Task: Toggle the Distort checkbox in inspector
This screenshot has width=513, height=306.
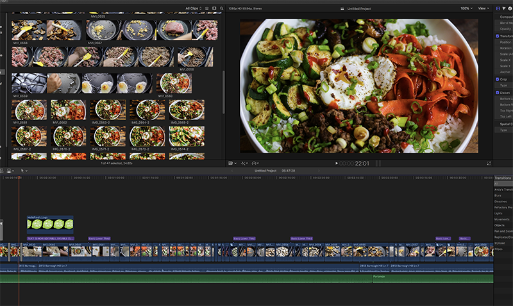Action: (498, 92)
